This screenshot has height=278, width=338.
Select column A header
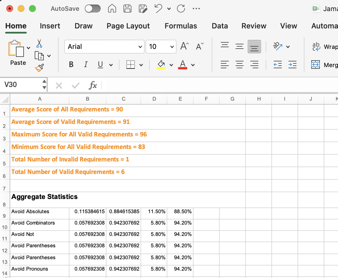[40, 99]
